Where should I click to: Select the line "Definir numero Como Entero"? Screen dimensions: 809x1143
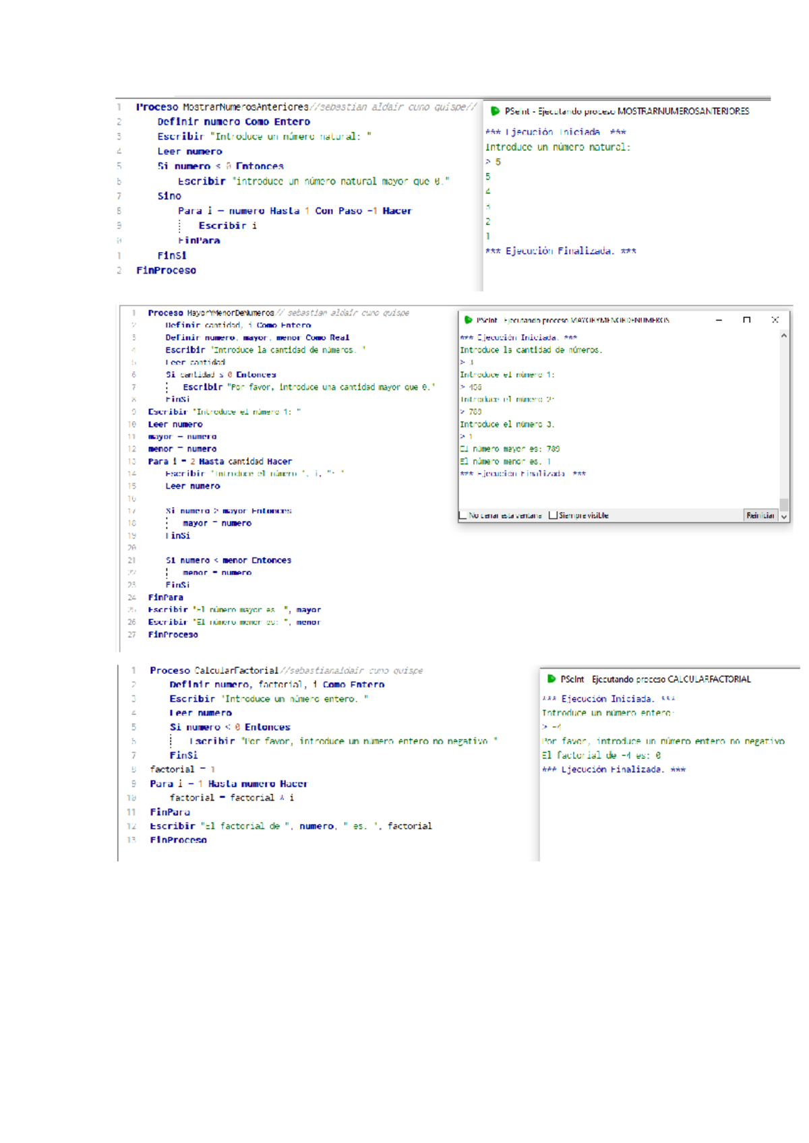tap(234, 122)
